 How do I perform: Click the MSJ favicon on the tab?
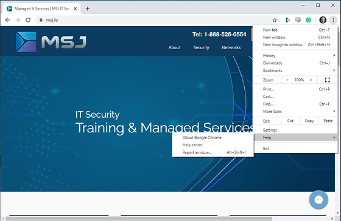pos(9,8)
